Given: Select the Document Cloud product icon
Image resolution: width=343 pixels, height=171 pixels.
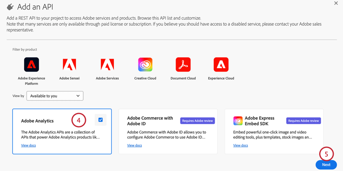Looking at the screenshot, I should coord(183,64).
